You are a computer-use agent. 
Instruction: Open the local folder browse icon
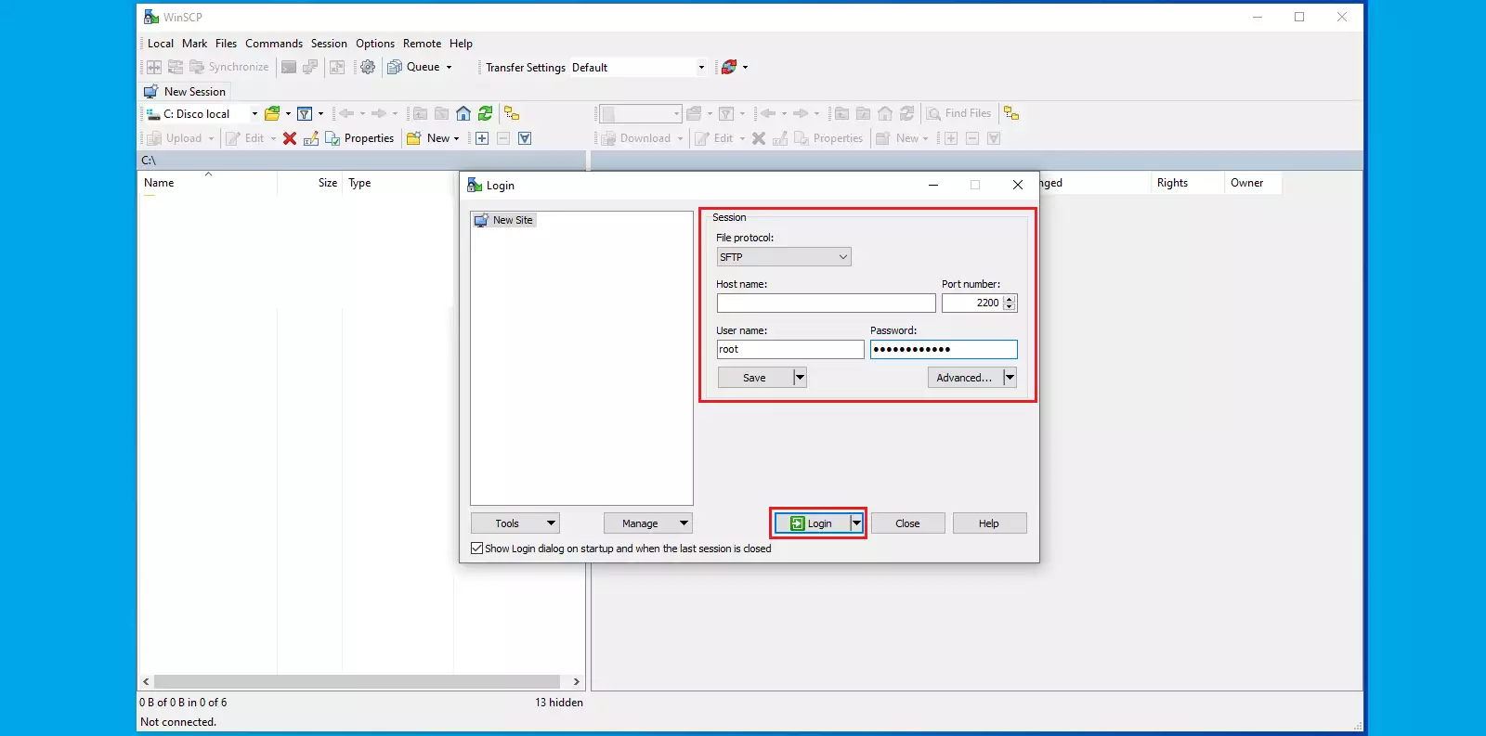[272, 113]
